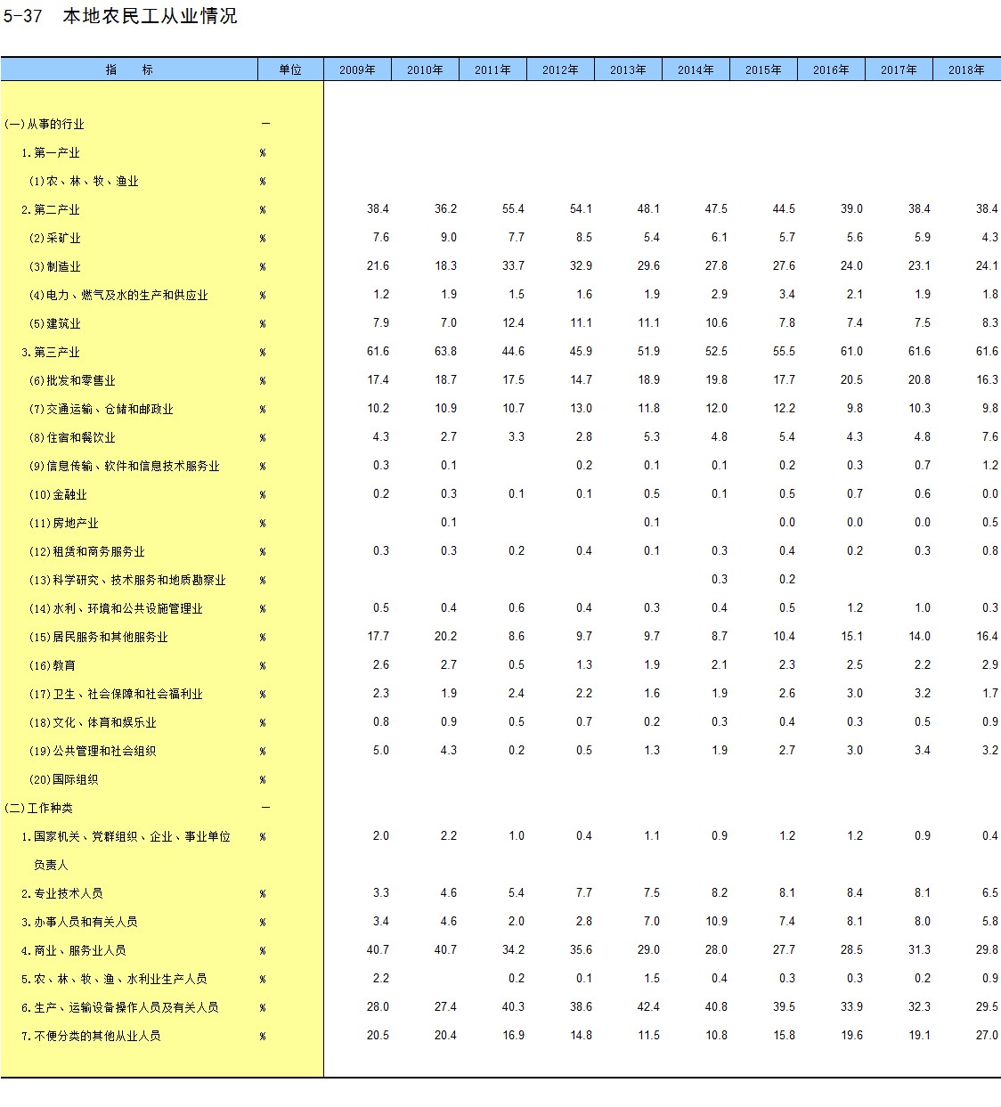Click the 2013年 value 42.4 for 生产、运输设备操作人员
Image resolution: width=1001 pixels, height=1107 pixels.
pyautogui.click(x=648, y=1007)
